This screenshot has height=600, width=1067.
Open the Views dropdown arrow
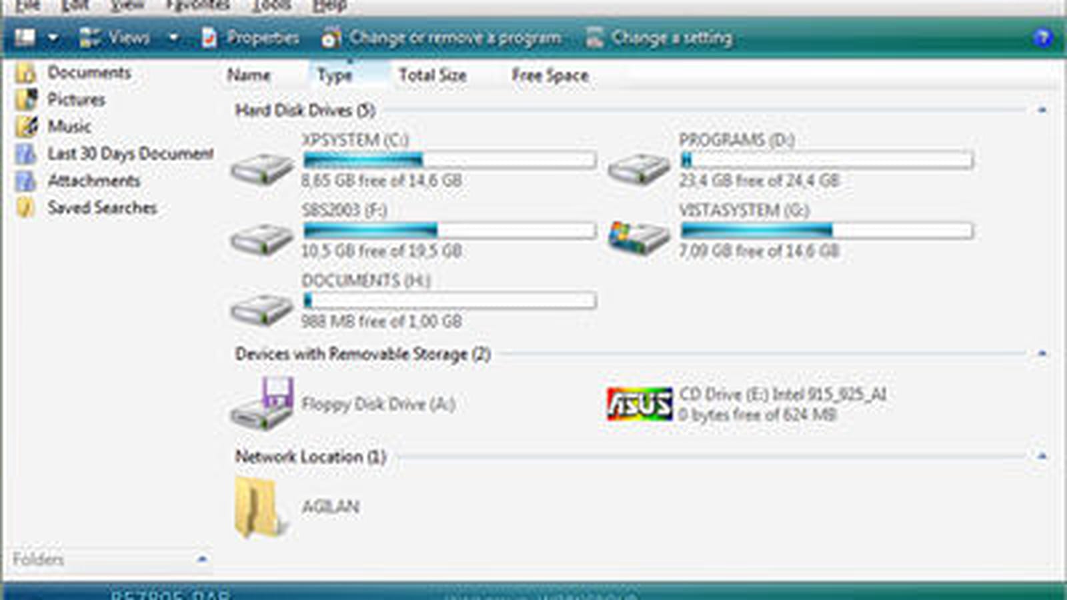(173, 38)
